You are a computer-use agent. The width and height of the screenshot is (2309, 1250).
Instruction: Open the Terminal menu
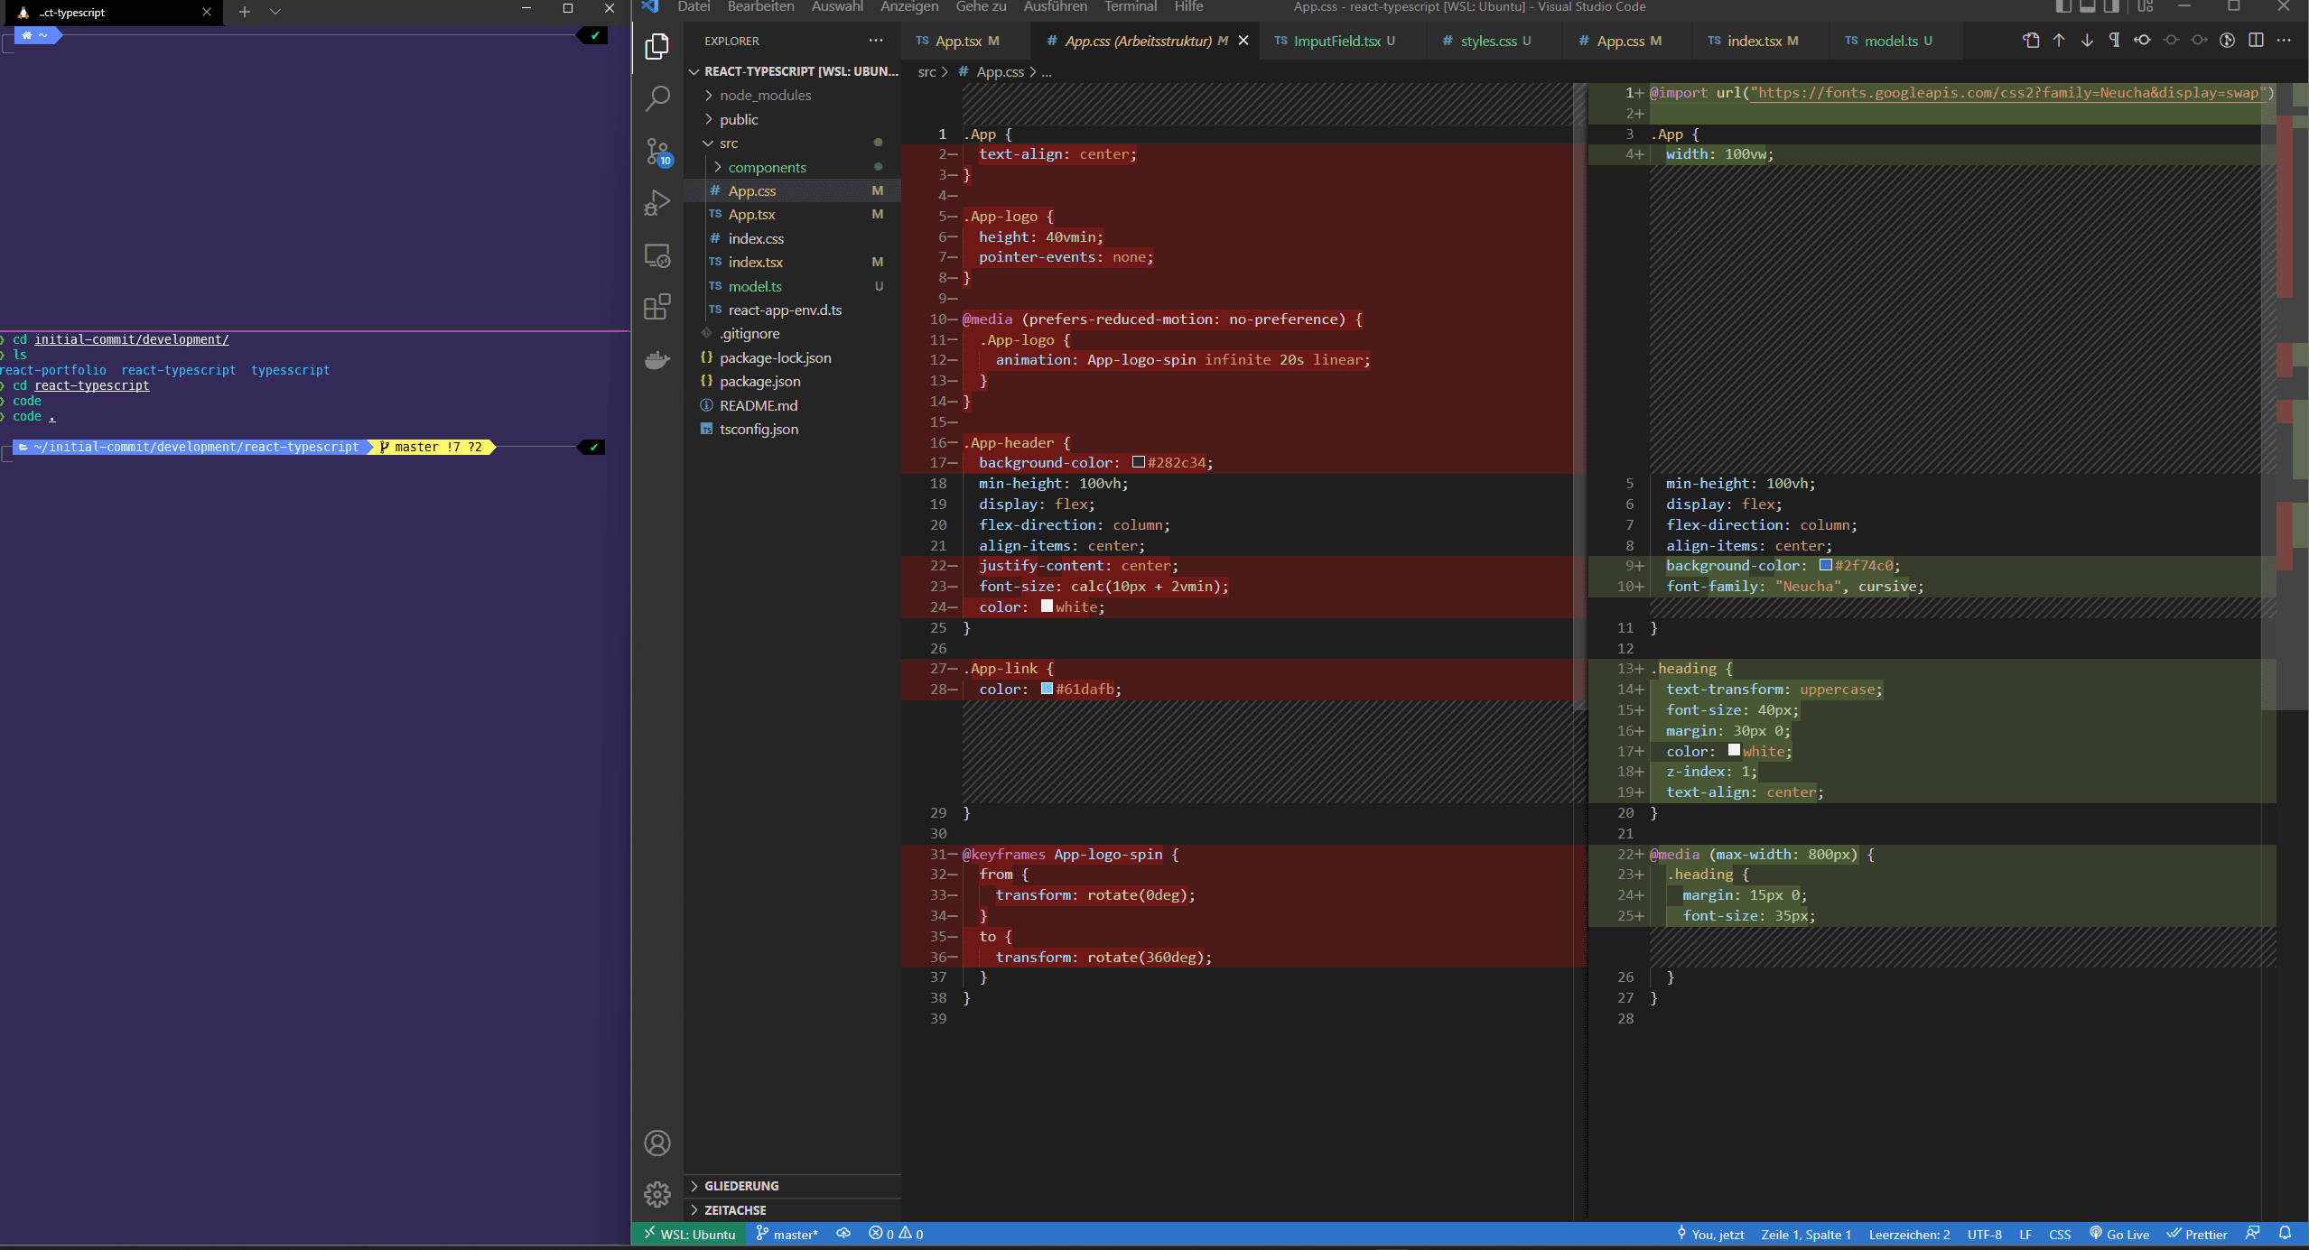pos(1130,7)
